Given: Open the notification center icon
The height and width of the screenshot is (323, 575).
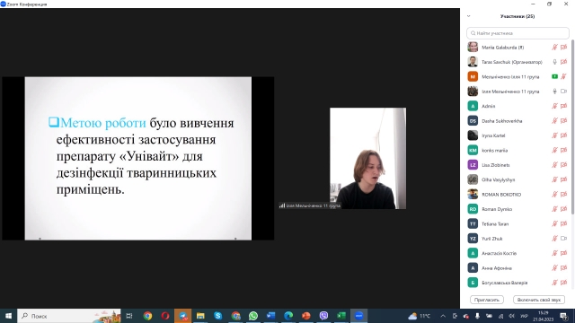Looking at the screenshot, I should tap(563, 316).
